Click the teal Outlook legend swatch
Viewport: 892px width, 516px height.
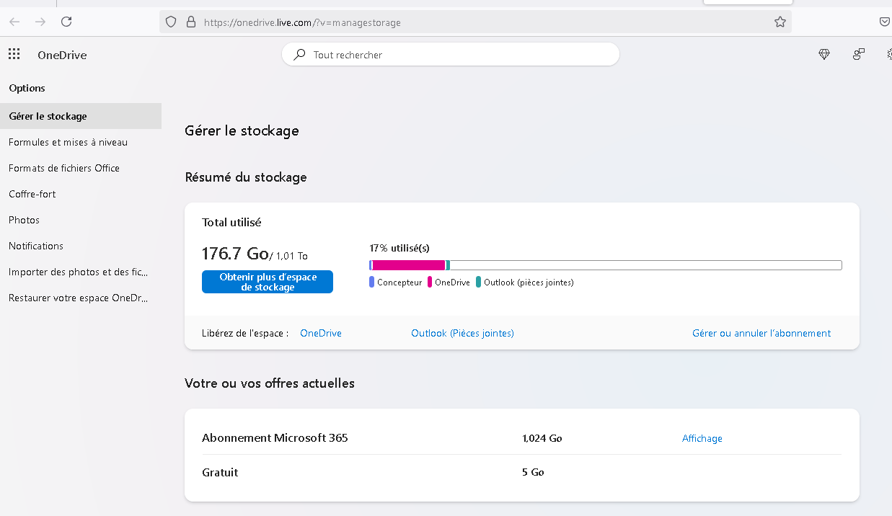point(478,283)
